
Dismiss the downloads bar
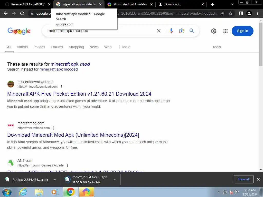258,179
